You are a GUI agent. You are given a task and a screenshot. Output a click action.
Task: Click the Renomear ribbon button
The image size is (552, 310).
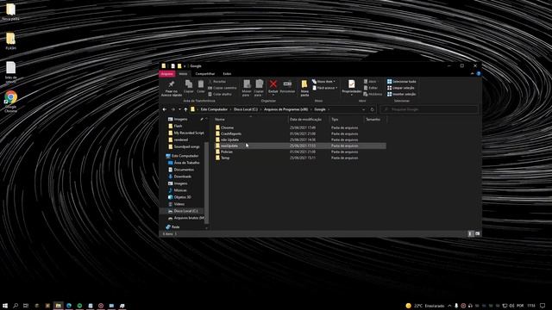coord(287,86)
